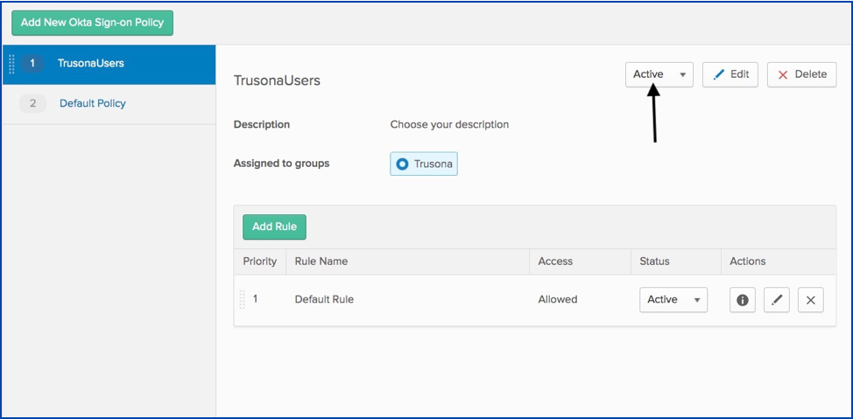Click Allowed access value

pyautogui.click(x=558, y=299)
